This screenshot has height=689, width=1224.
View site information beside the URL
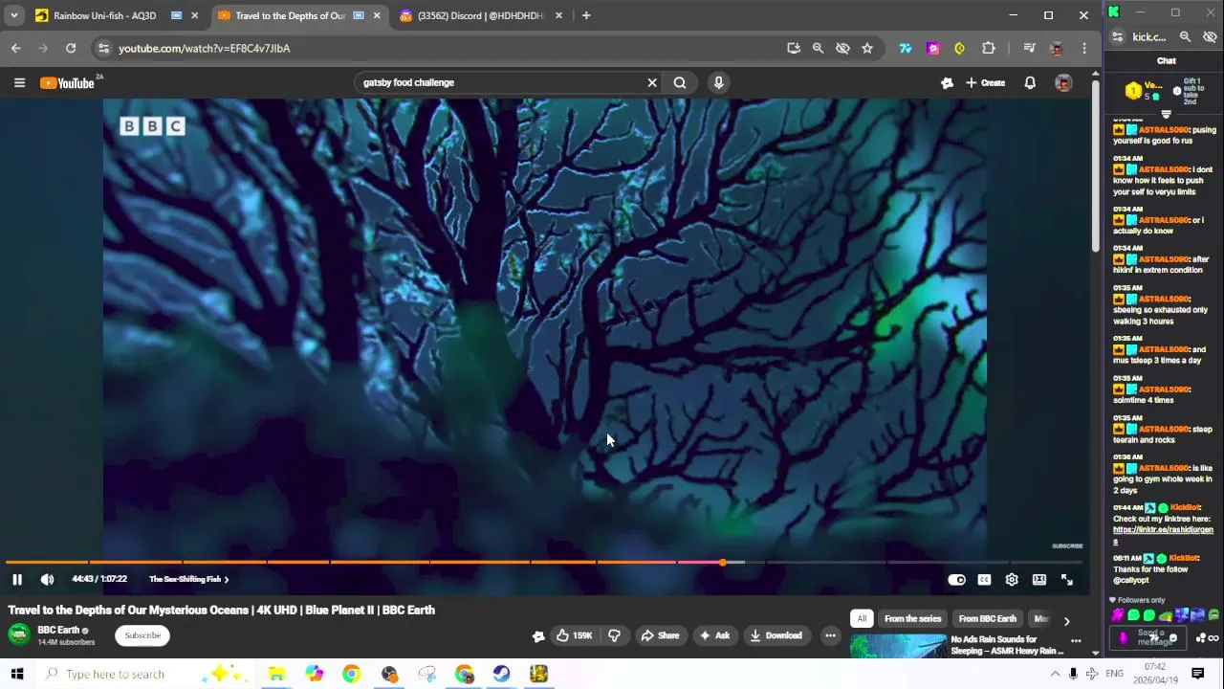tap(103, 48)
